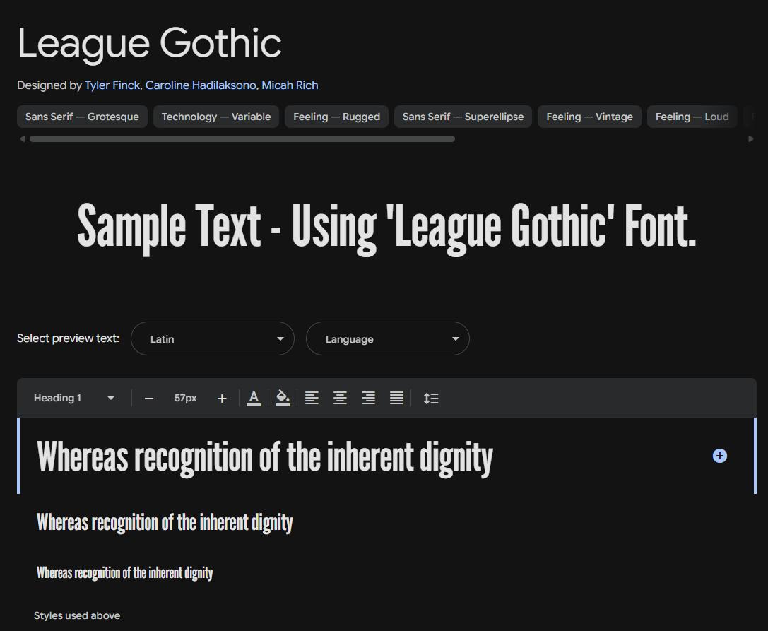Choose the Feeling — Rugged tag

(x=336, y=117)
